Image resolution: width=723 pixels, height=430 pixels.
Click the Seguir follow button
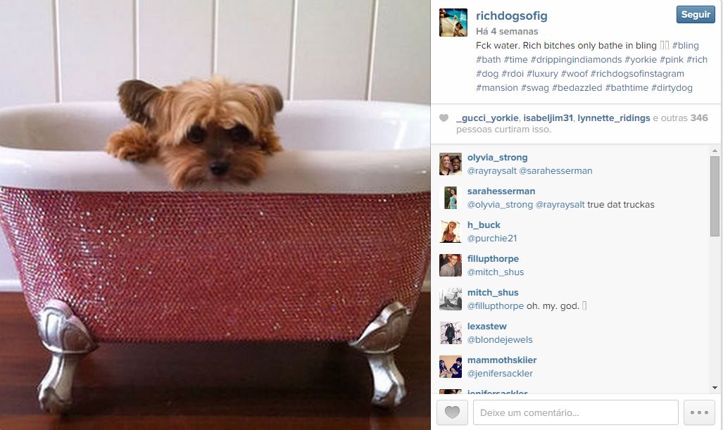click(x=696, y=14)
